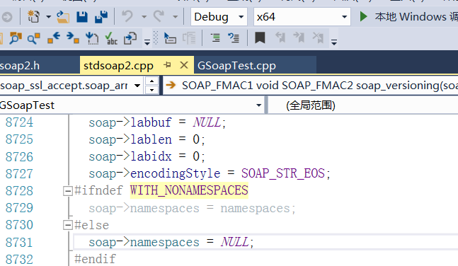The height and width of the screenshot is (266, 458).
Task: Open the New Project dropdown arrow
Action: 48,17
